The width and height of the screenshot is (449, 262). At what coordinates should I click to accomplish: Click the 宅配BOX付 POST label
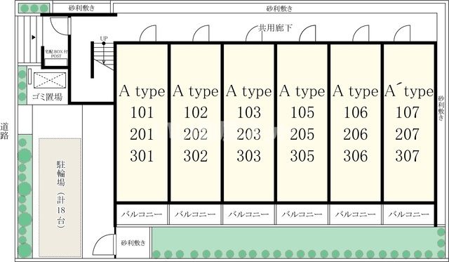pos(56,54)
